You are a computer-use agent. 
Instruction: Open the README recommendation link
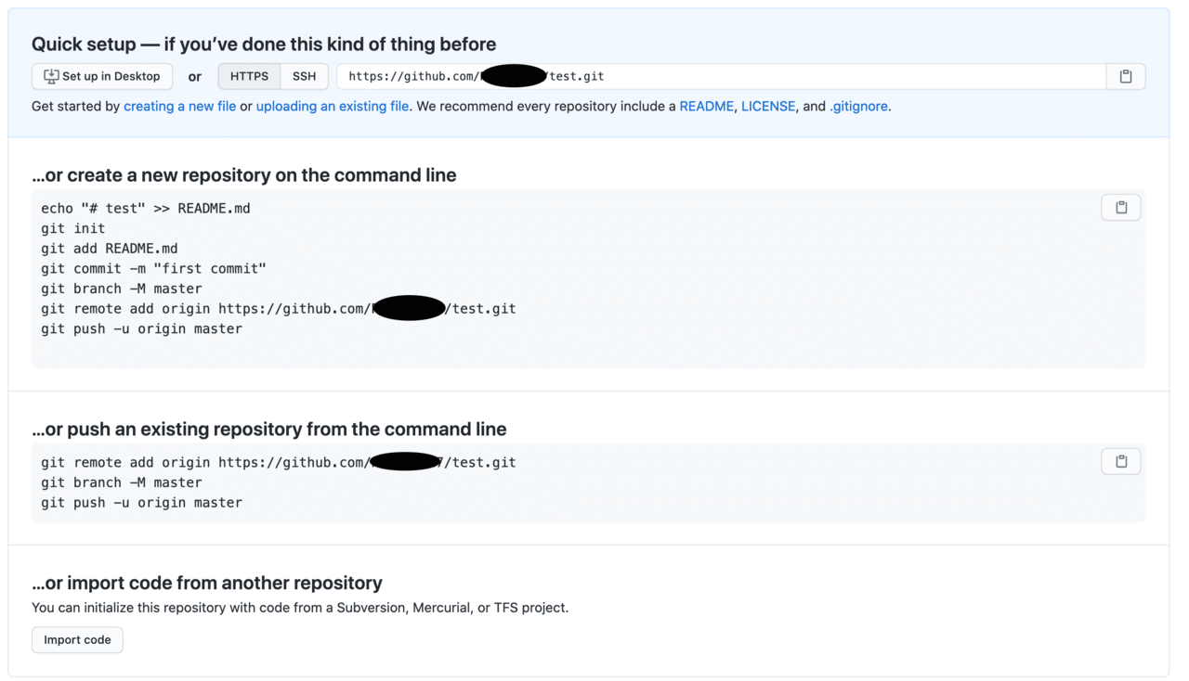click(706, 106)
